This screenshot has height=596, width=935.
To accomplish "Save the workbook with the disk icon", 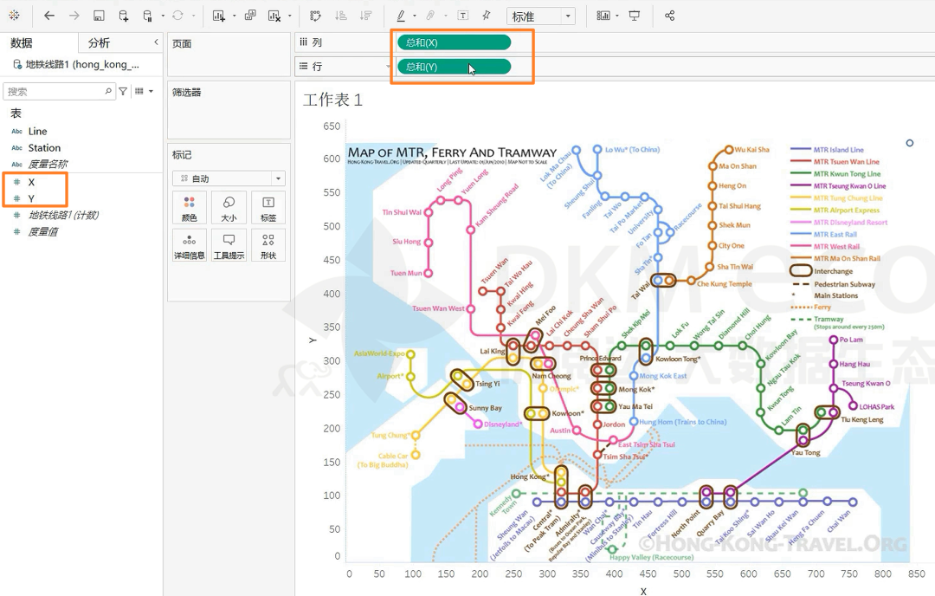I will click(x=99, y=16).
